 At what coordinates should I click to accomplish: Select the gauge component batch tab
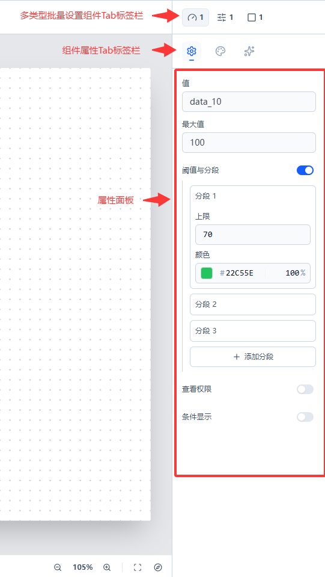point(195,17)
